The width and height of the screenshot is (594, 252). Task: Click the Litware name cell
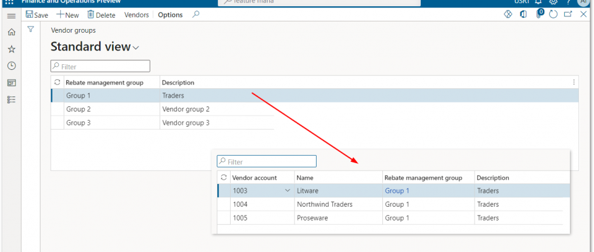click(338, 191)
